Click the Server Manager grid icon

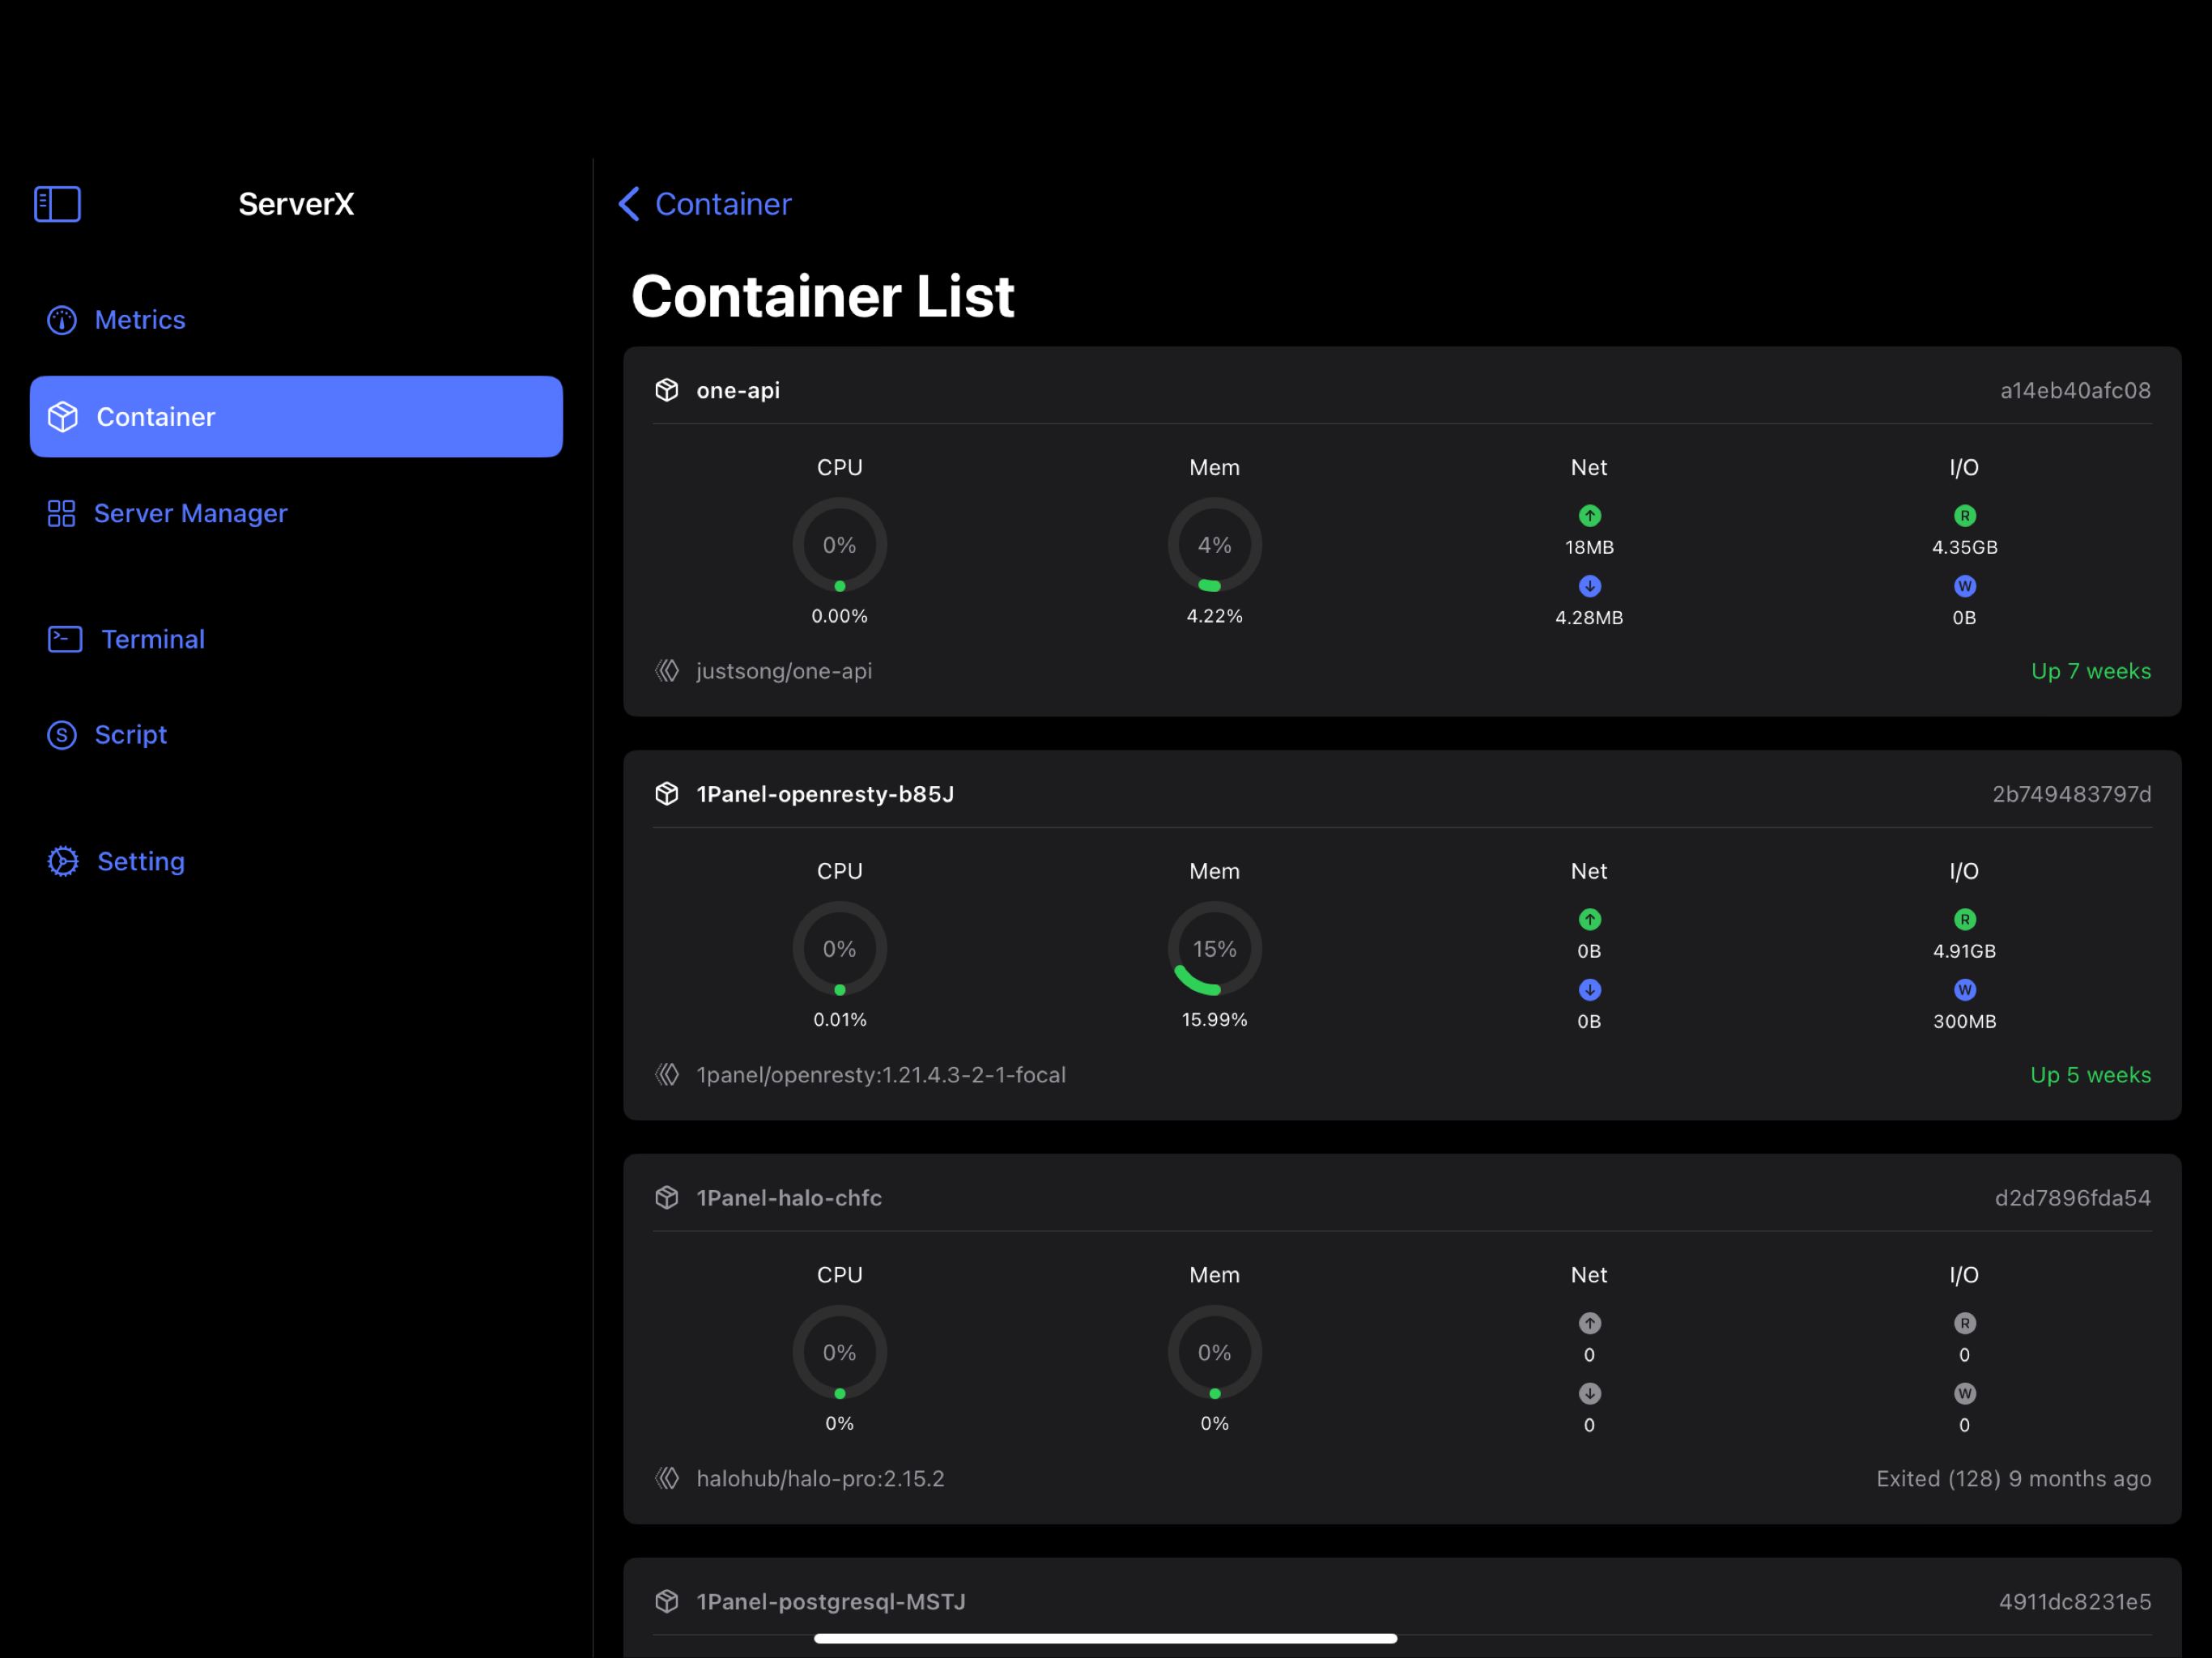pyautogui.click(x=62, y=513)
